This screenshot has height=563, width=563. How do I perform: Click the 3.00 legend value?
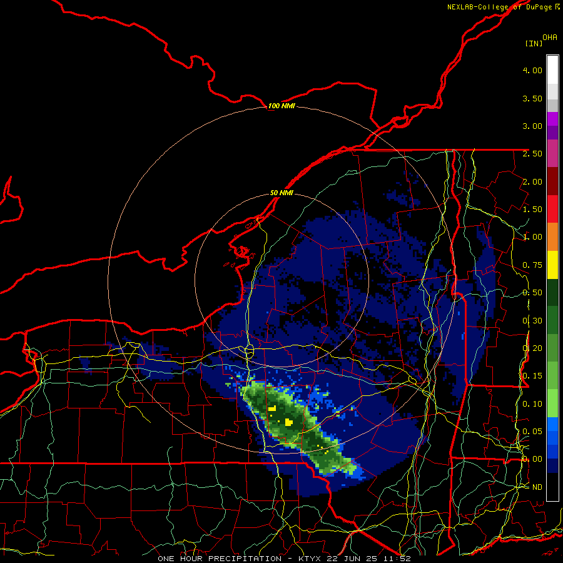coord(532,126)
